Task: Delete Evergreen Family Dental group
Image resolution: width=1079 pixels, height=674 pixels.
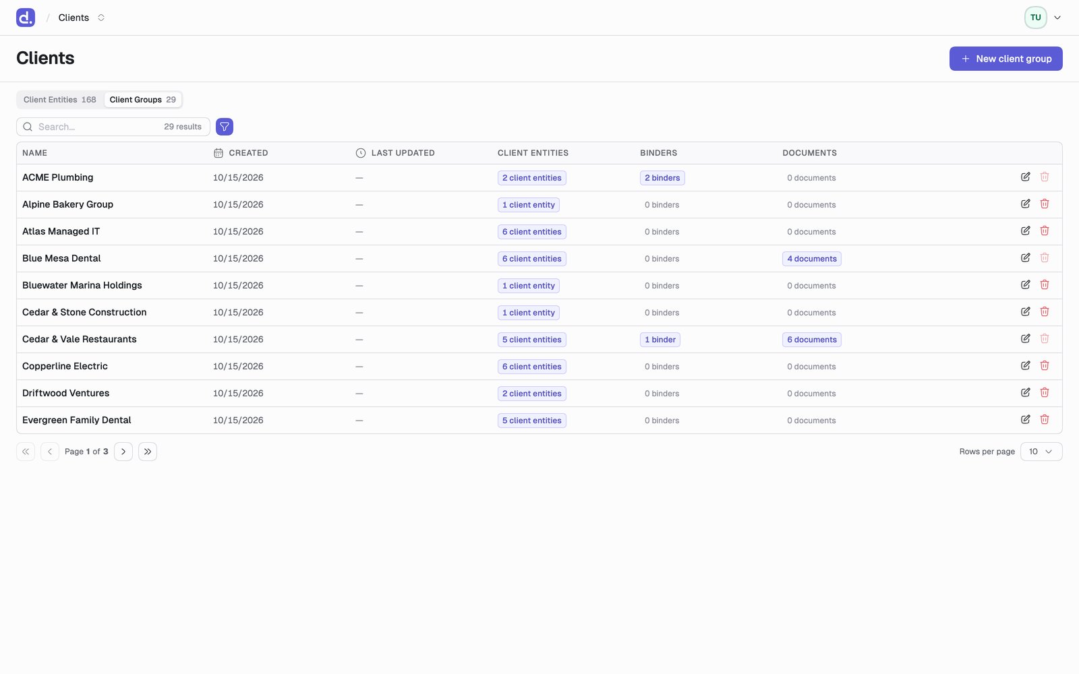Action: [x=1044, y=419]
